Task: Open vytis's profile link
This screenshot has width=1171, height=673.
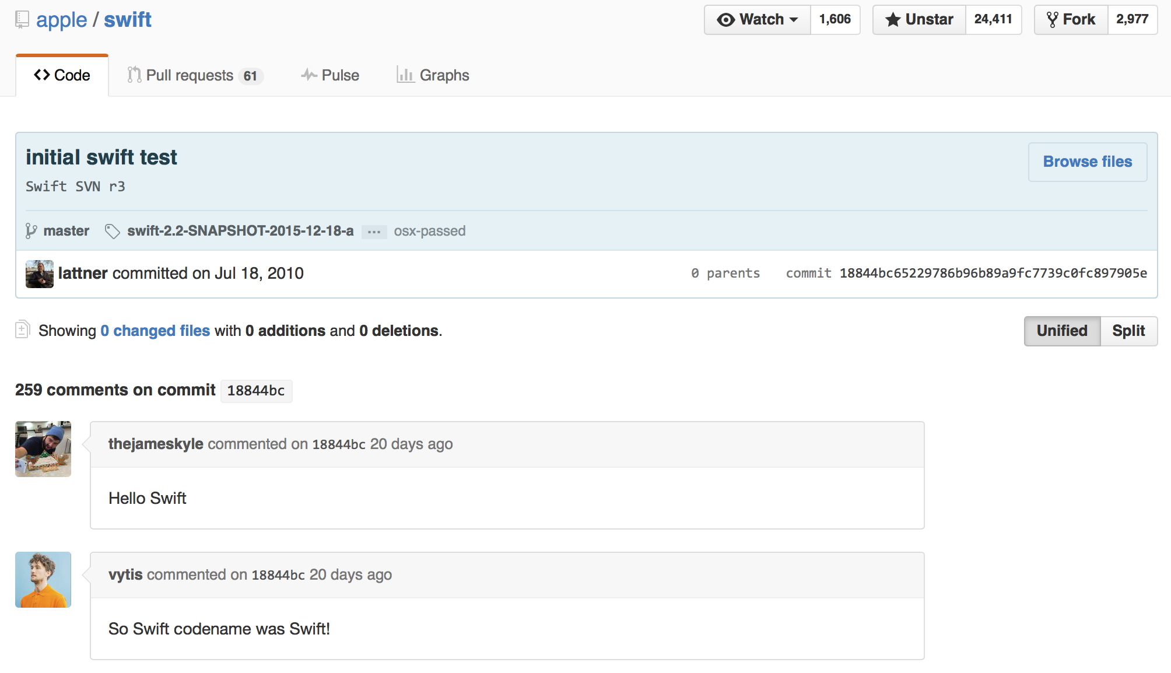Action: pyautogui.click(x=125, y=574)
